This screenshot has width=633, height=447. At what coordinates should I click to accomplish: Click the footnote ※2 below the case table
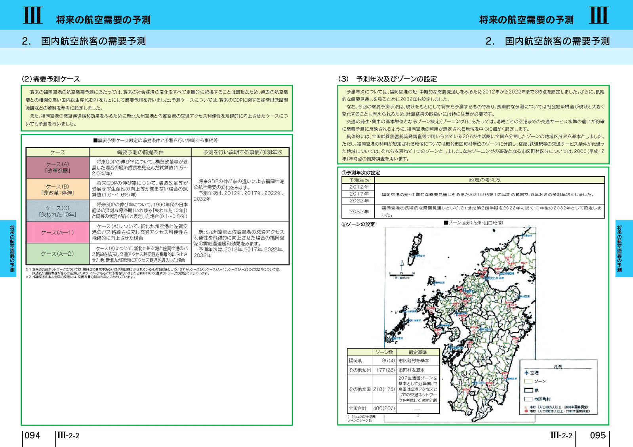click(81, 277)
